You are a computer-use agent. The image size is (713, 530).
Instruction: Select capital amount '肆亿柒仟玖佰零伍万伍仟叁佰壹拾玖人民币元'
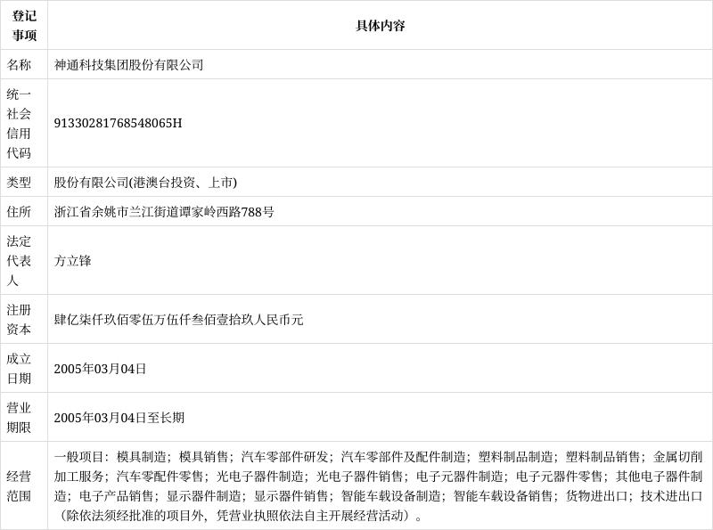point(179,320)
